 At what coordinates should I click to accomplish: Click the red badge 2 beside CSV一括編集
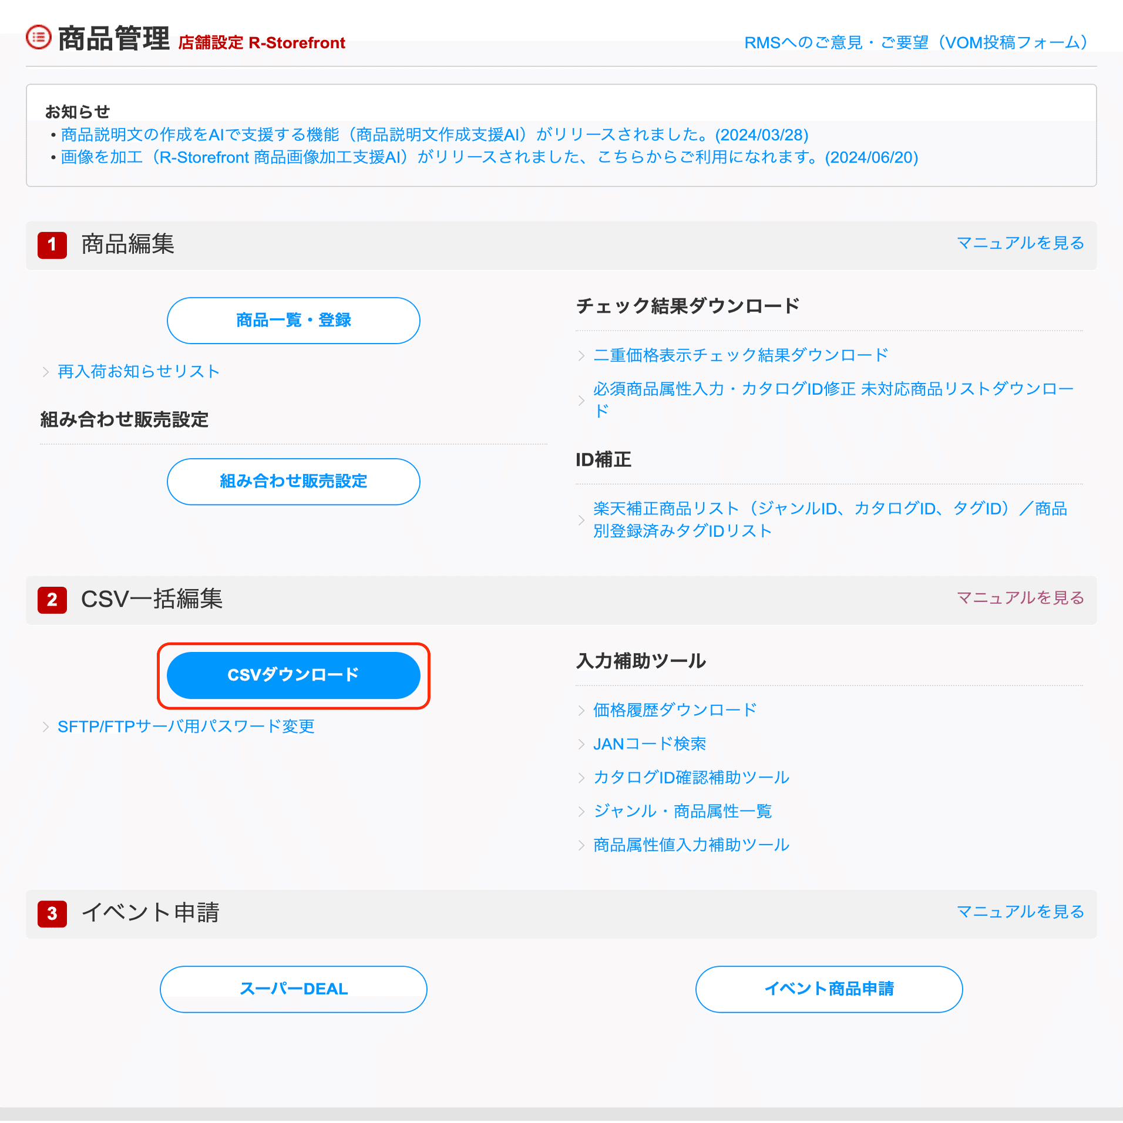click(x=52, y=600)
